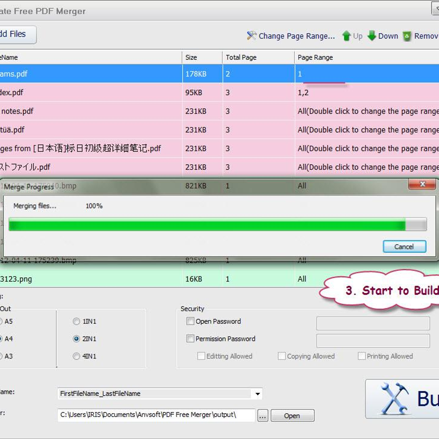Toggle the Editting Allowed checkbox
This screenshot has height=439, width=439.
click(x=201, y=356)
